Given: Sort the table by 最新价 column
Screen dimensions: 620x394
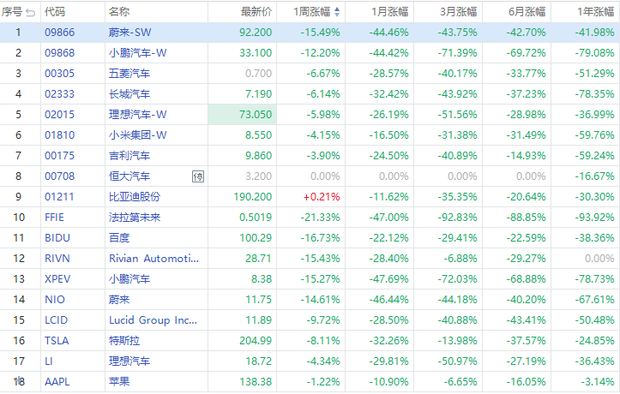Looking at the screenshot, I should (x=256, y=12).
